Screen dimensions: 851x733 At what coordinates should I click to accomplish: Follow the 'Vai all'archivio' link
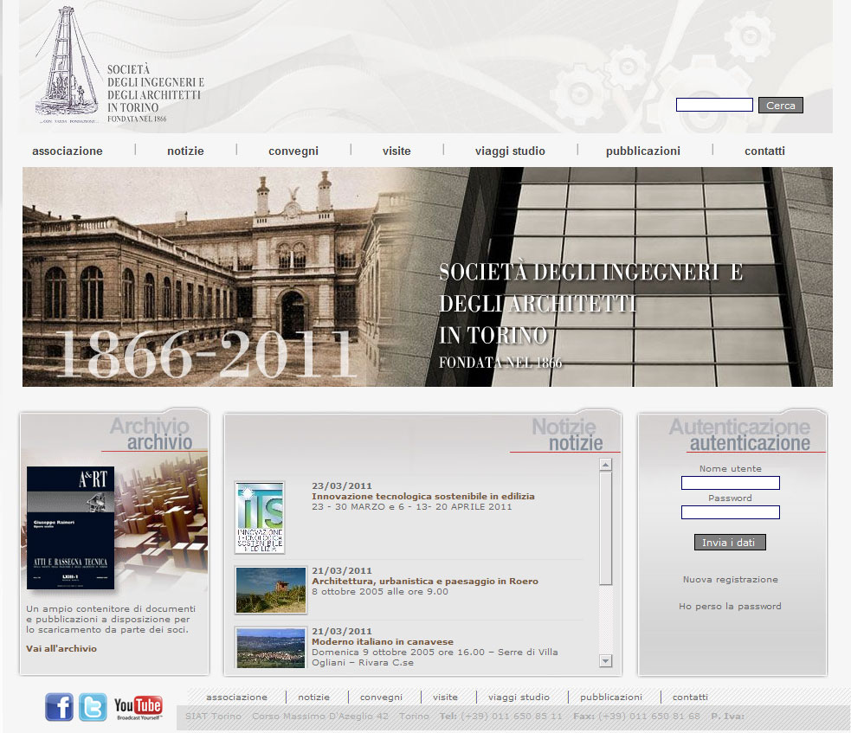[x=61, y=648]
